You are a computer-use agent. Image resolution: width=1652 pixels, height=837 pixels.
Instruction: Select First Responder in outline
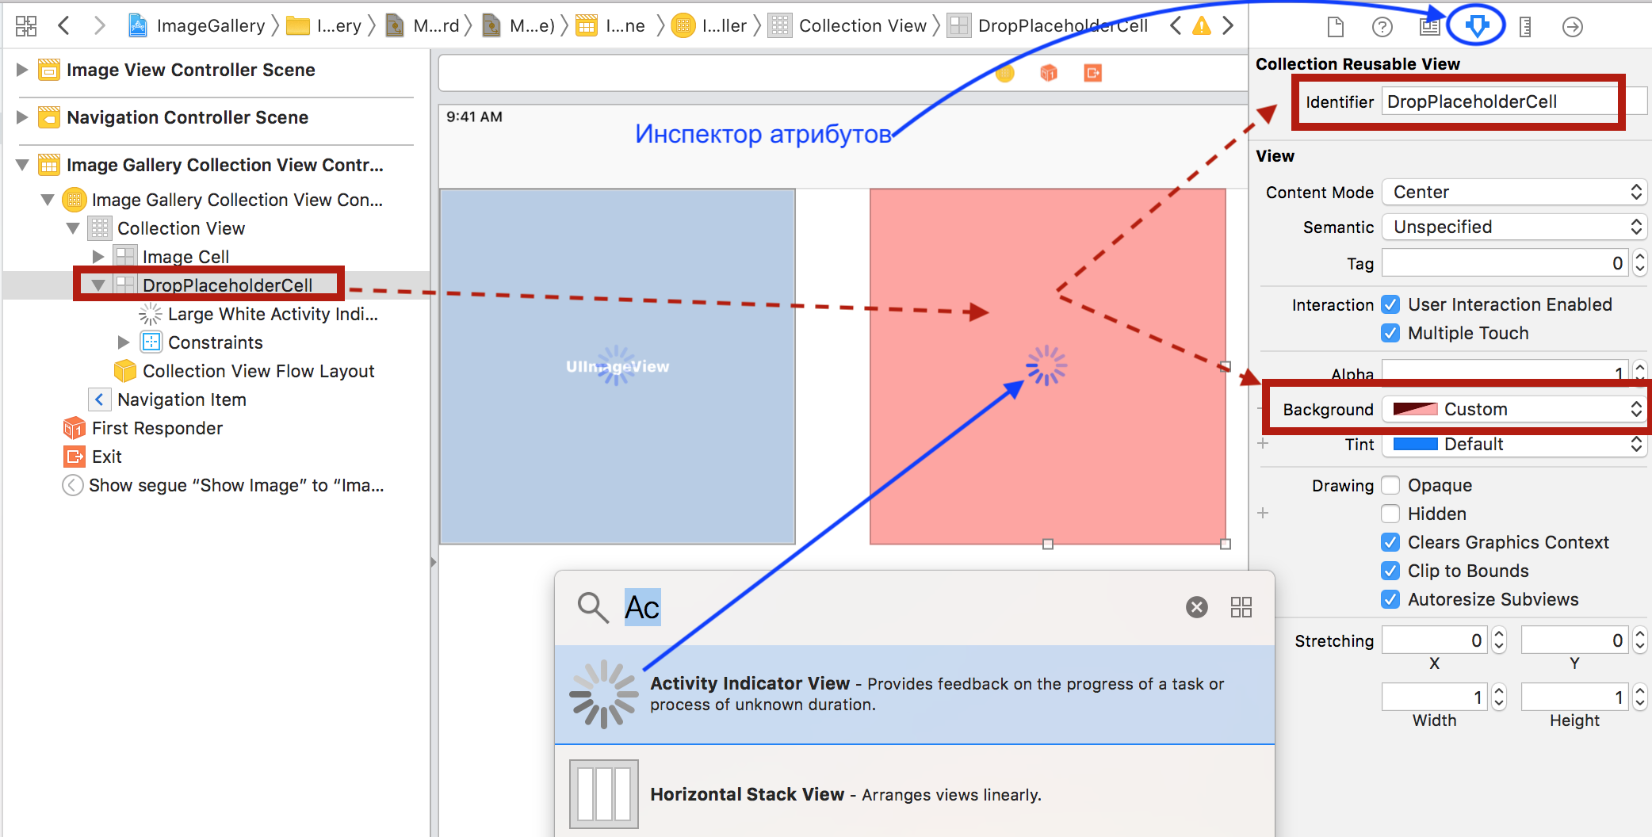tap(143, 428)
